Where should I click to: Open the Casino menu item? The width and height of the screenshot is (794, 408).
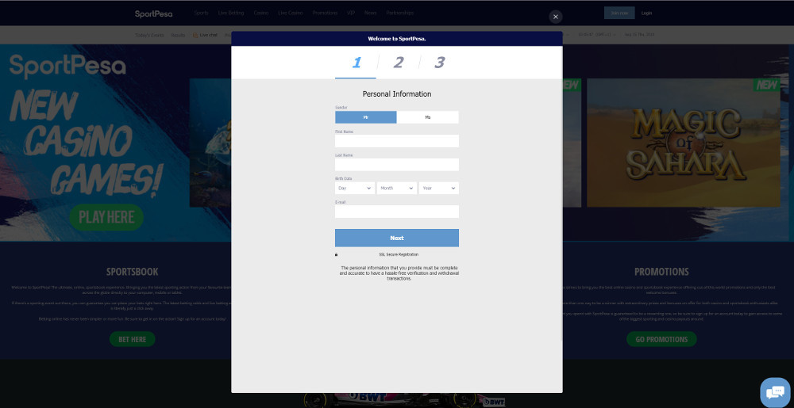(260, 13)
